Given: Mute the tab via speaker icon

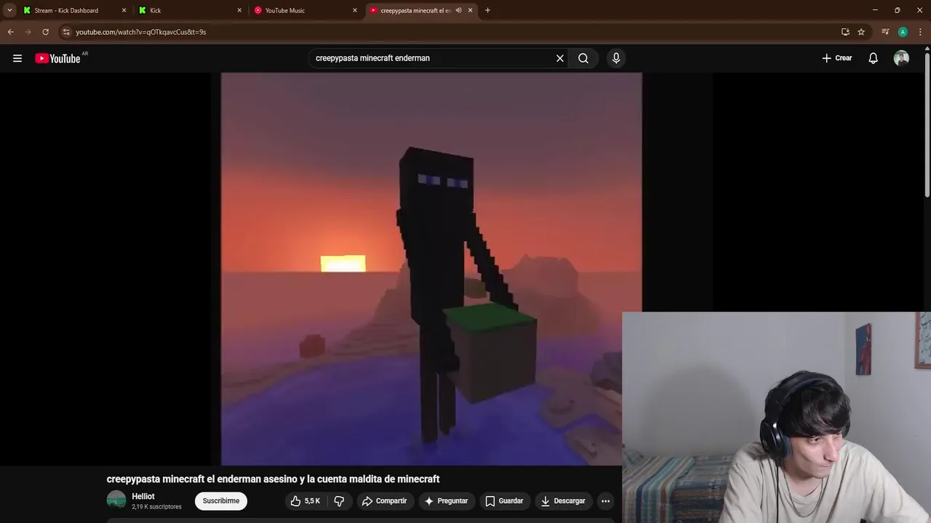Looking at the screenshot, I should click(458, 10).
